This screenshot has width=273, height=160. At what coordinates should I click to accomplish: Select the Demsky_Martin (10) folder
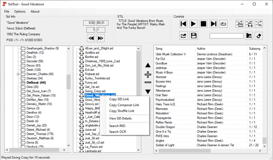pyautogui.click(x=39, y=104)
